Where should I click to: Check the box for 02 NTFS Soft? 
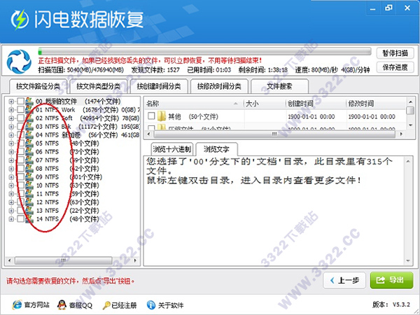tap(20, 118)
